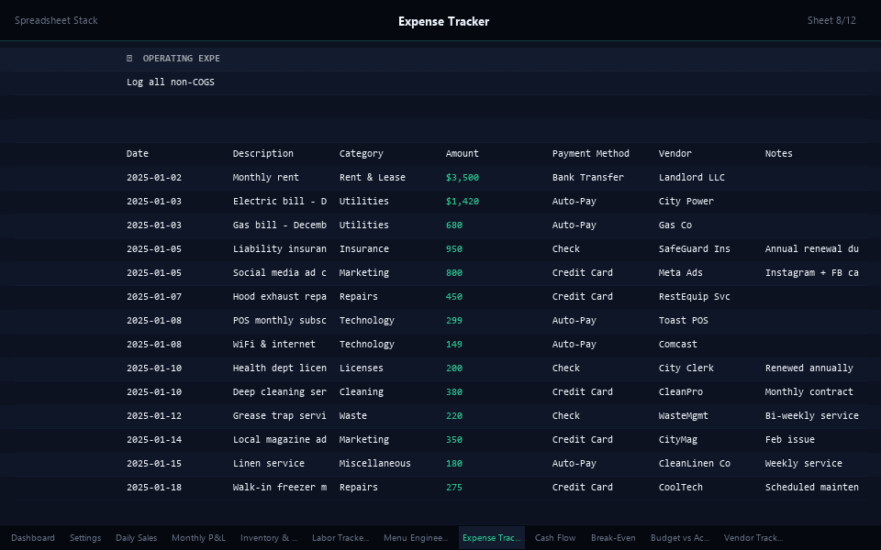
Task: Click the $3,500 amount cell
Action: tap(462, 177)
